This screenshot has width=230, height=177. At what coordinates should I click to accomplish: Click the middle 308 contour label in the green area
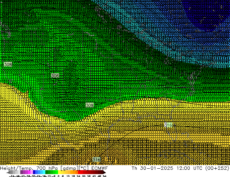(x=55, y=76)
